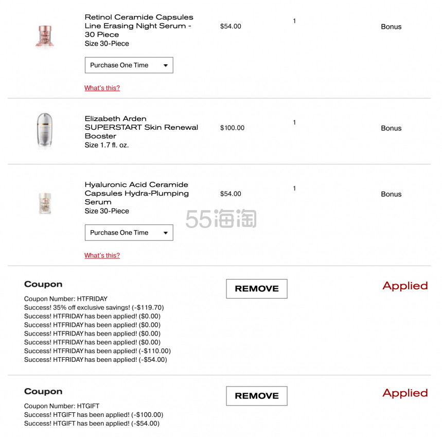Click Coupon Number HTFRIDAY text
Viewport: 442px width, 437px height.
click(x=66, y=299)
